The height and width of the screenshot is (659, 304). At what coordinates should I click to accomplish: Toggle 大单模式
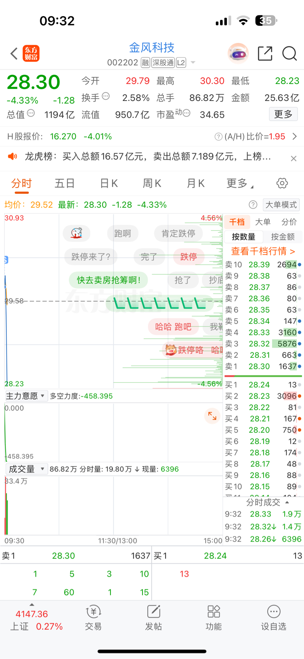281,205
